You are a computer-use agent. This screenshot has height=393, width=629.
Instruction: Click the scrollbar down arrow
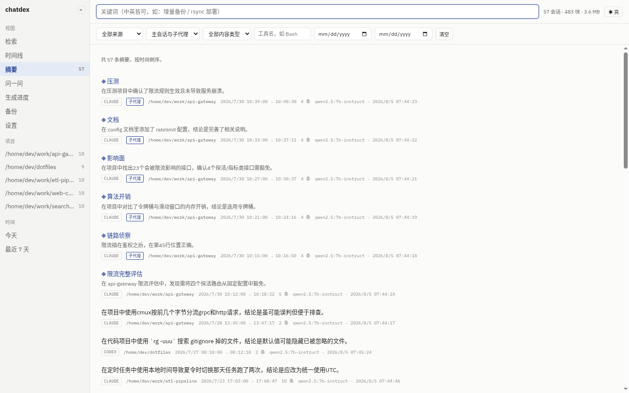[x=626, y=389]
